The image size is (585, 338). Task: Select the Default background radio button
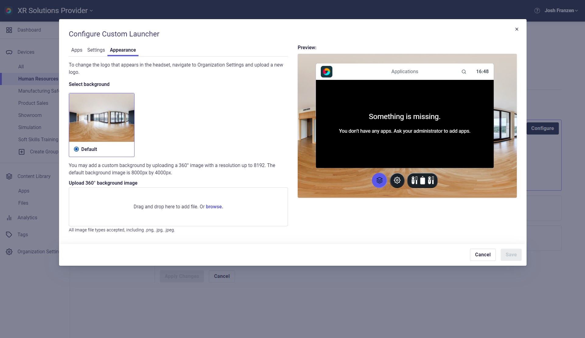pos(76,149)
